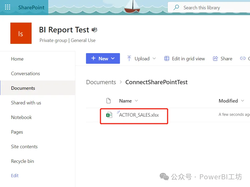Image resolution: width=250 pixels, height=187 pixels.
Task: Click the search magnifier icon
Action: [176, 7]
